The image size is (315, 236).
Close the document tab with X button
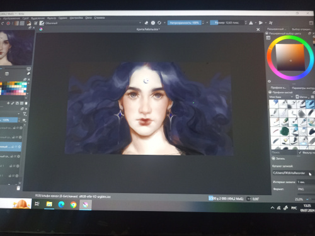point(258,30)
